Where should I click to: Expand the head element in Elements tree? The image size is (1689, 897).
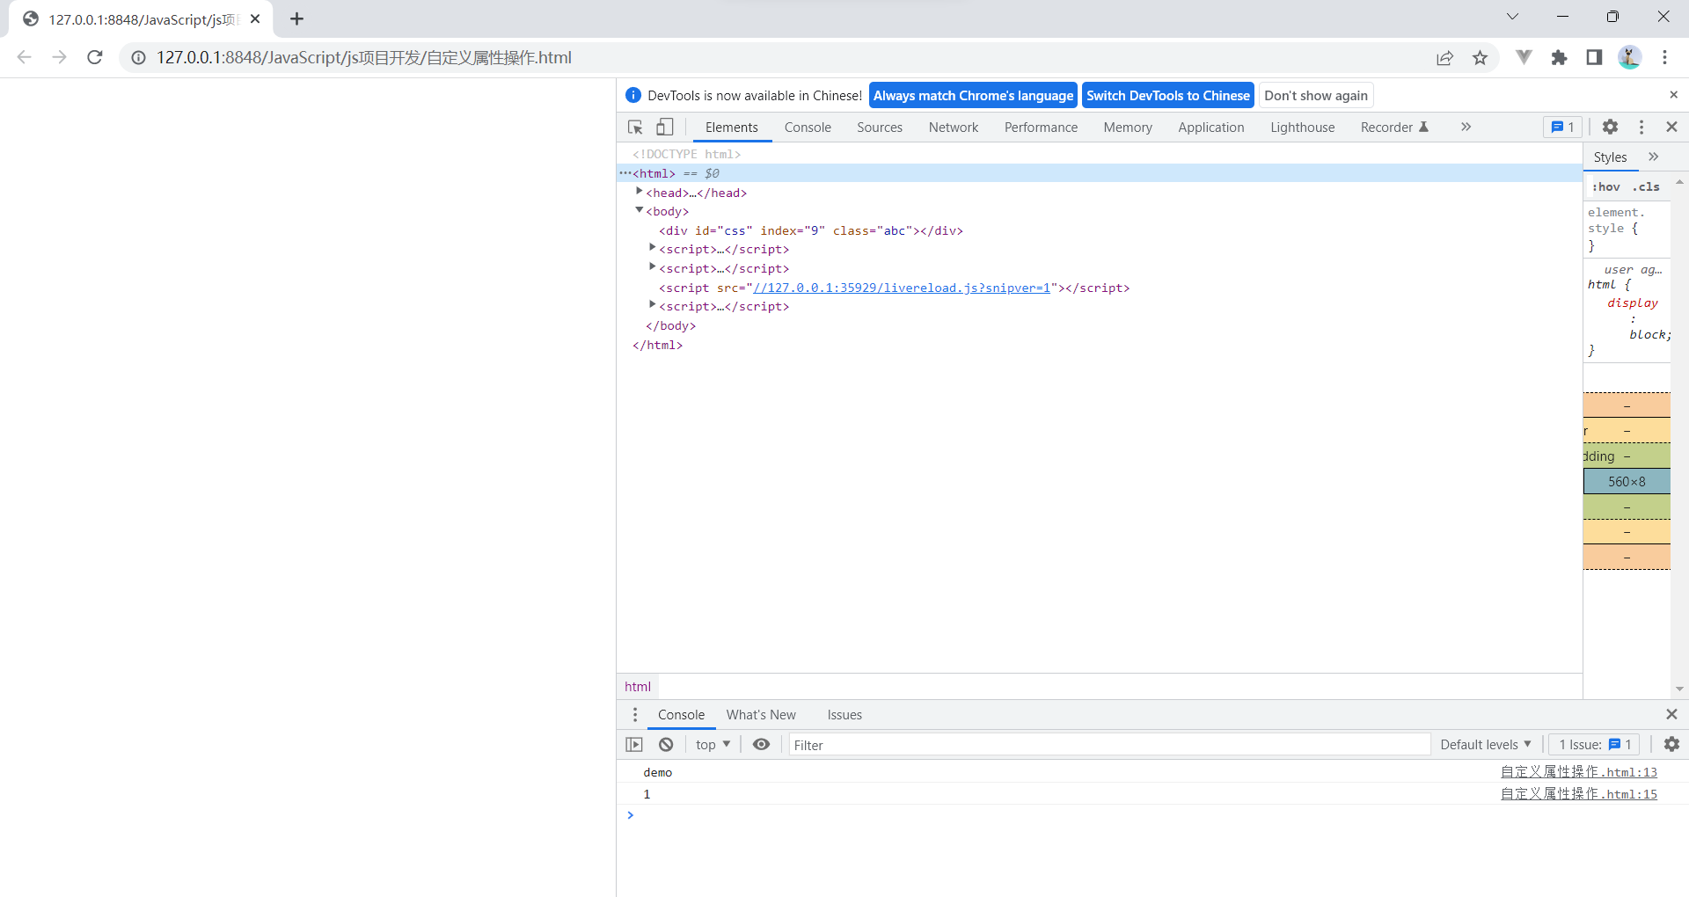click(x=640, y=191)
